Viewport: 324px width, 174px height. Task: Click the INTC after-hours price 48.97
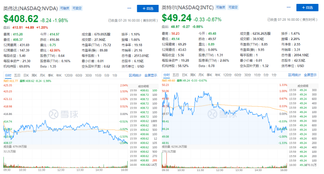[x=175, y=27]
